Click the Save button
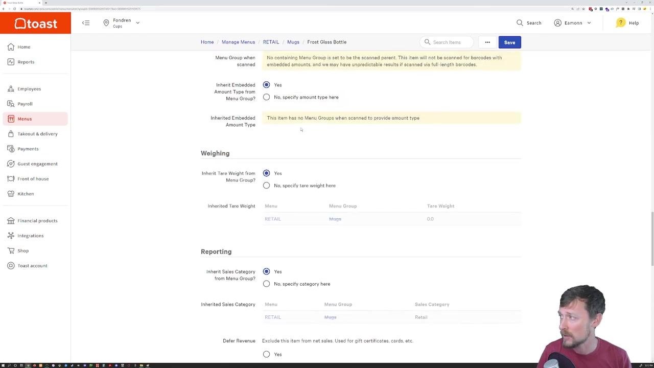 (x=509, y=42)
